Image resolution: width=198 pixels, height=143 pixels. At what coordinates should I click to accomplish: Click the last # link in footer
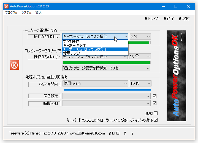point(132,133)
